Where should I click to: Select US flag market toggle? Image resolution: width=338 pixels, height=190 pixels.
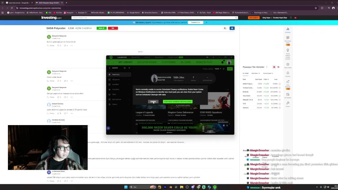278,67
